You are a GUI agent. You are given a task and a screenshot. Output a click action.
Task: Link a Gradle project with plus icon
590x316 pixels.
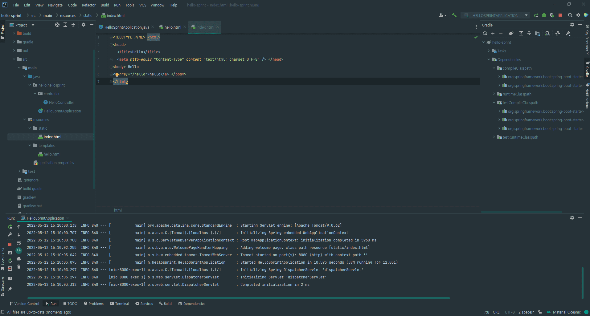tap(493, 33)
